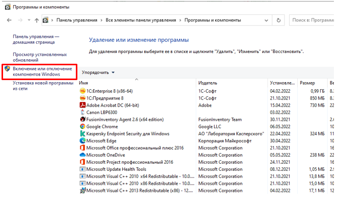Select the Microsoft Update Health Tools entry
Viewport: 338px width, 203px height.
click(116, 169)
